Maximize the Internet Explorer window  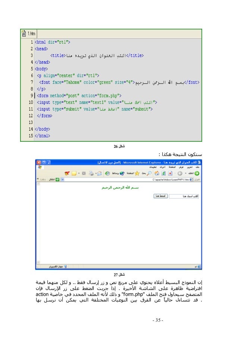43,162
